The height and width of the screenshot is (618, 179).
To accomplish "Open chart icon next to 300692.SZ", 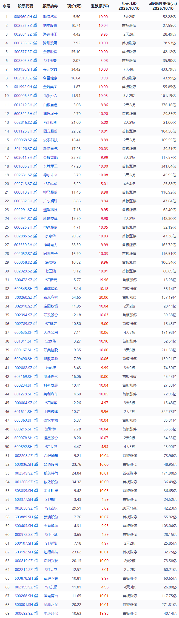I will click(x=36, y=613).
